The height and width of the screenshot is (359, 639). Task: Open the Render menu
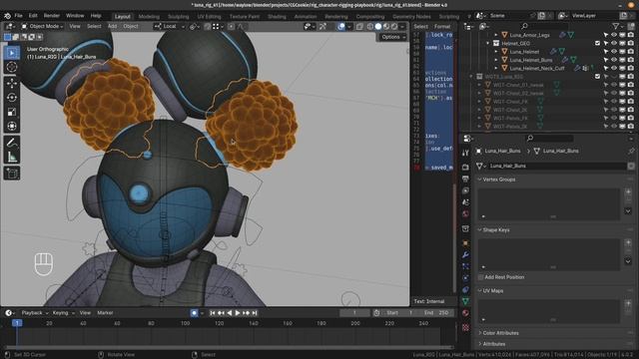tap(52, 16)
